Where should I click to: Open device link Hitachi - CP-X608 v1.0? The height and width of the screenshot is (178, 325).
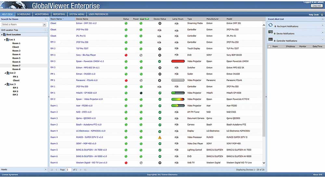(86, 93)
